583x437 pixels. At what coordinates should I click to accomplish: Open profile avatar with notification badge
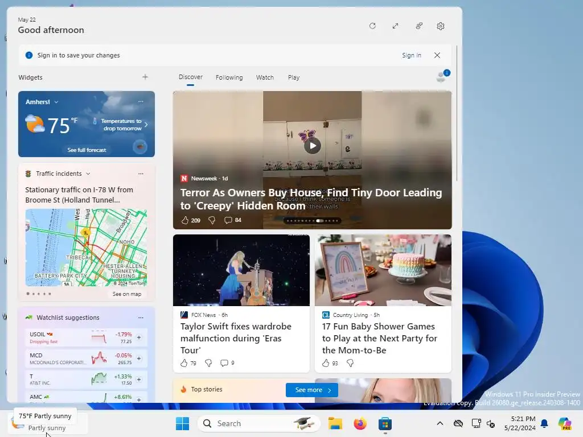[442, 76]
